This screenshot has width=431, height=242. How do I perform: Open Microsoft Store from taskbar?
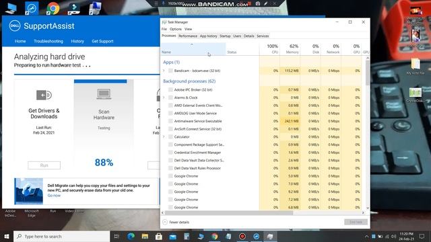click(159, 236)
